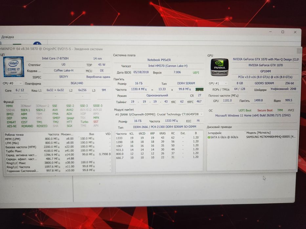Click the red Secure Boot indicator
Image resolution: width=306 pixels, height=229 pixels.
pyautogui.click(x=265, y=111)
